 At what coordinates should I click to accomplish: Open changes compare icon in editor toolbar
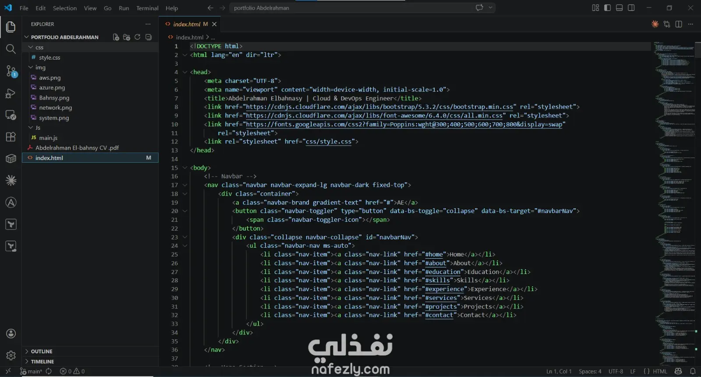point(667,24)
